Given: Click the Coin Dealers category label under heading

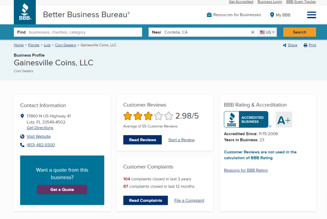Looking at the screenshot, I should click(24, 71).
